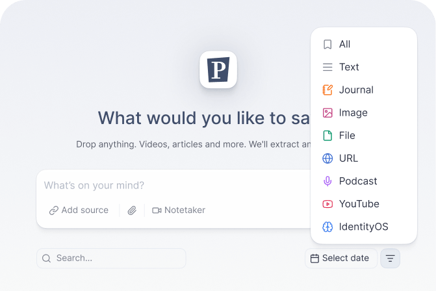This screenshot has height=291, width=436.
Task: Select File from the type list
Action: coord(363,135)
